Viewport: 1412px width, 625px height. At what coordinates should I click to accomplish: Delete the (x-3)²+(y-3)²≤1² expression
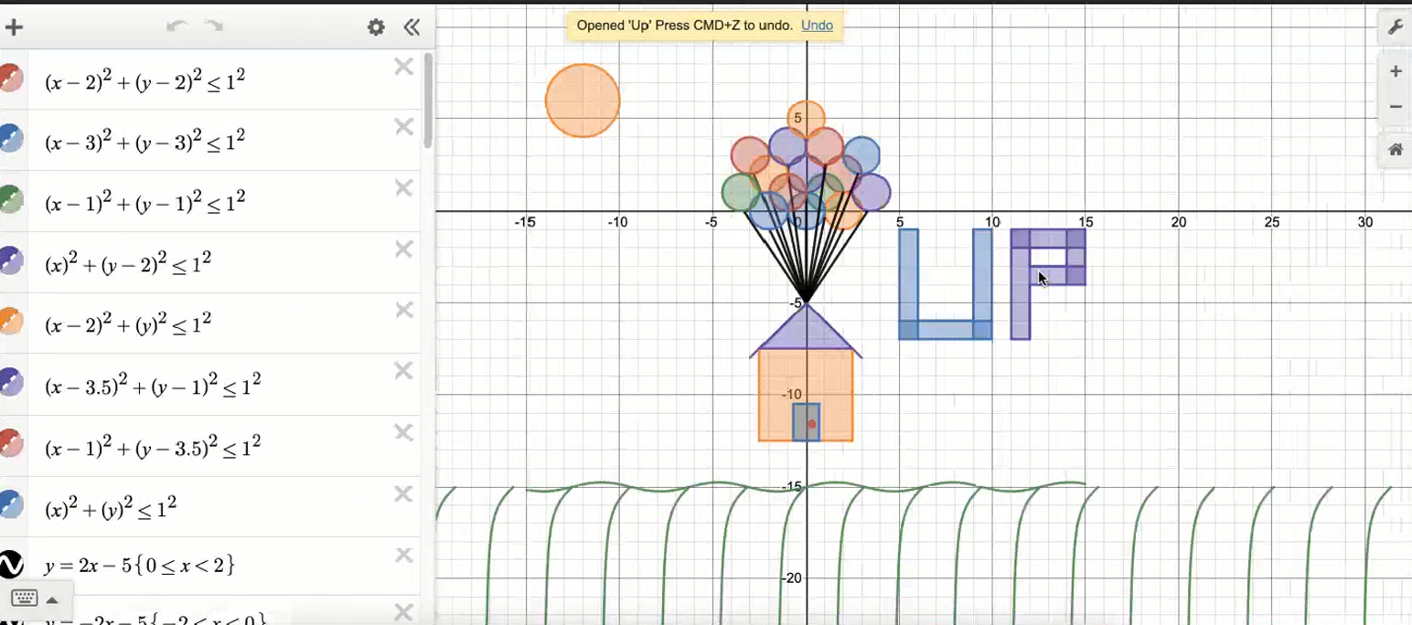(403, 127)
